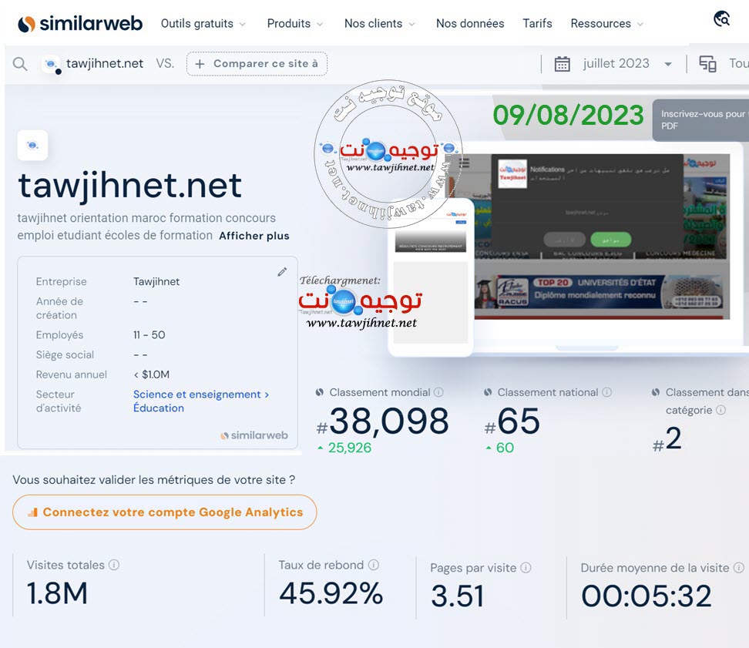Click the 1.8M total visits value
Image resolution: width=749 pixels, height=648 pixels.
[57, 593]
